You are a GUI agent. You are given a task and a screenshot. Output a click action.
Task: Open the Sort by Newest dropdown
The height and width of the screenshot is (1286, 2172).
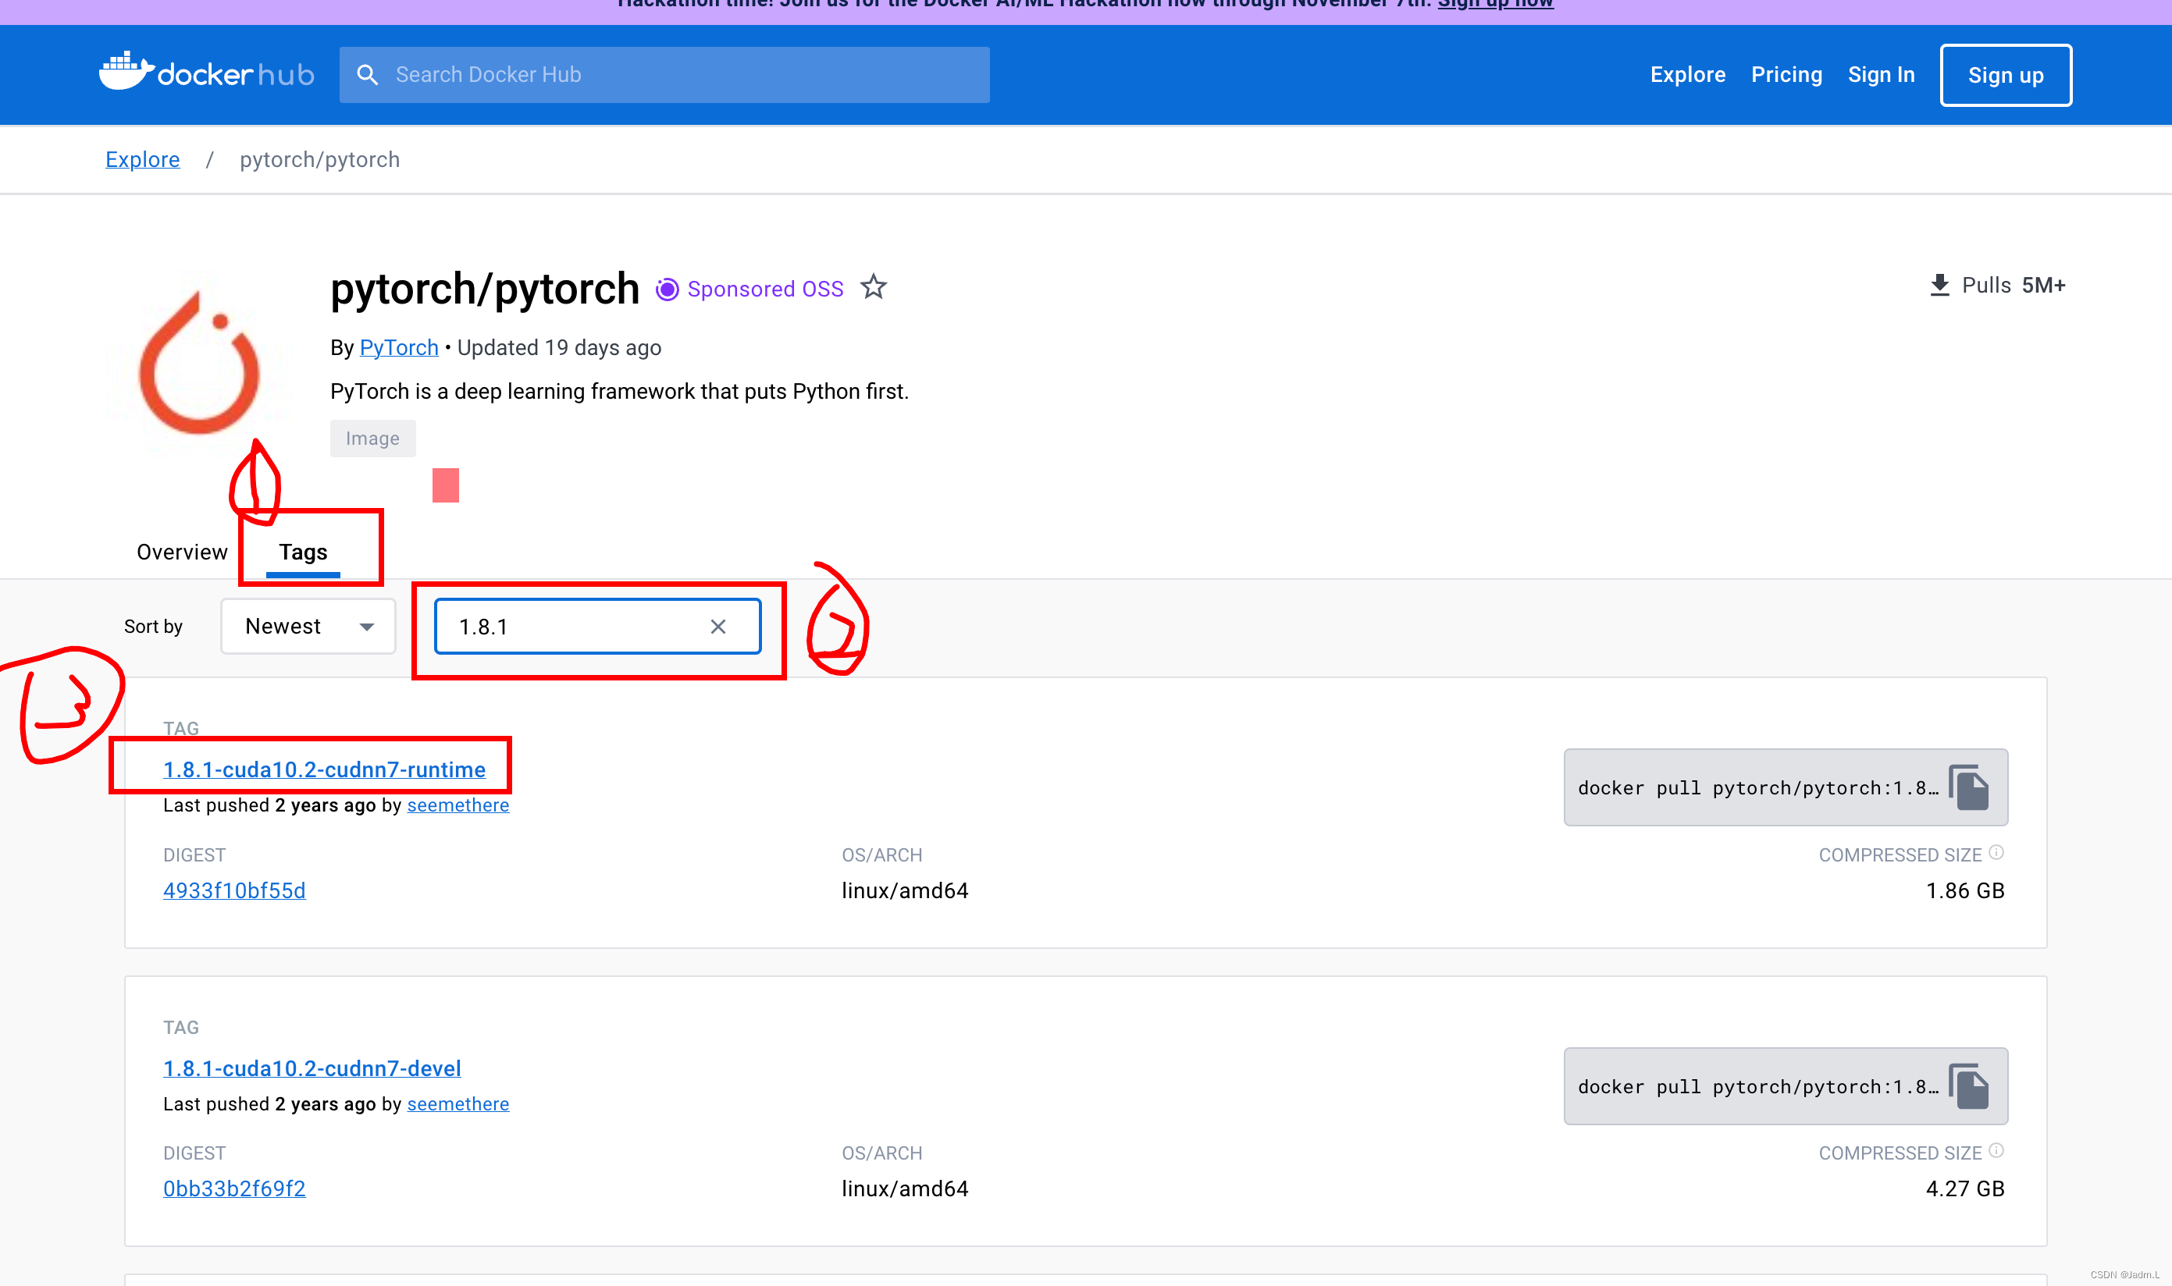[x=308, y=627]
